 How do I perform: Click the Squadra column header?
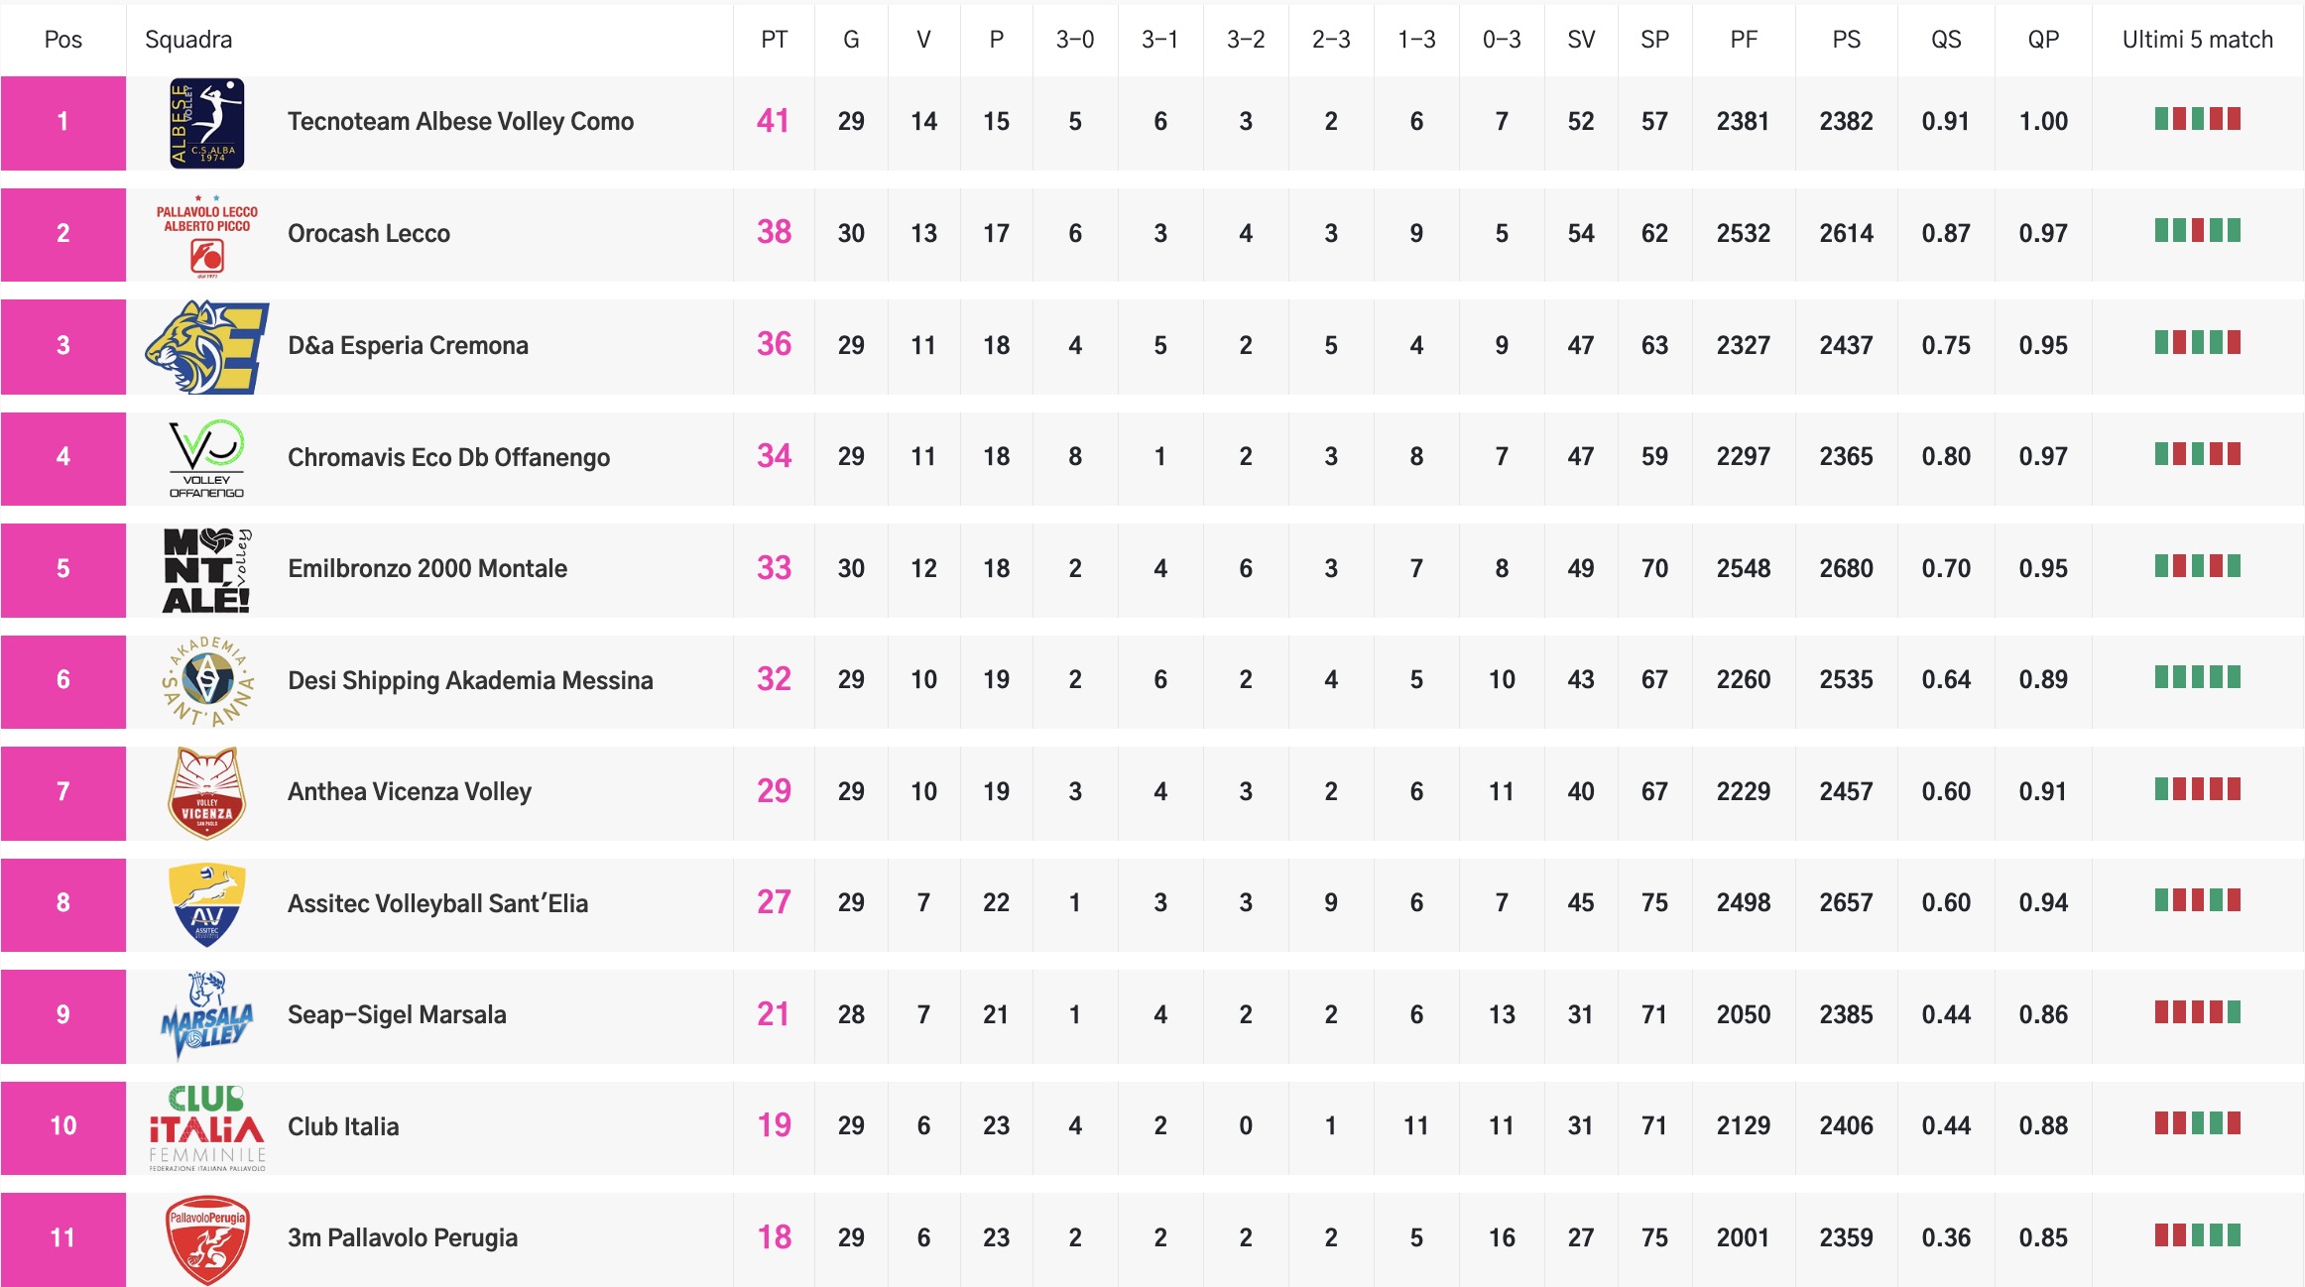(x=188, y=40)
